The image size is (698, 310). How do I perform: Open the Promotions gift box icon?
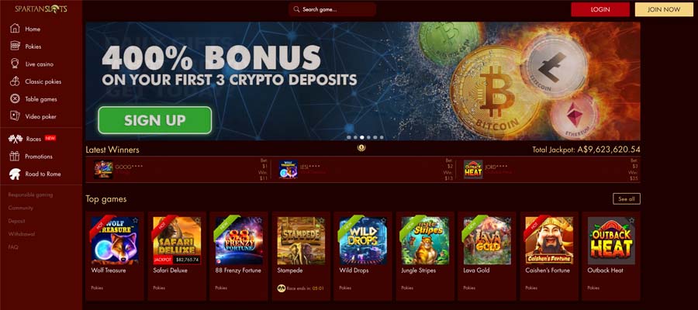(x=16, y=156)
